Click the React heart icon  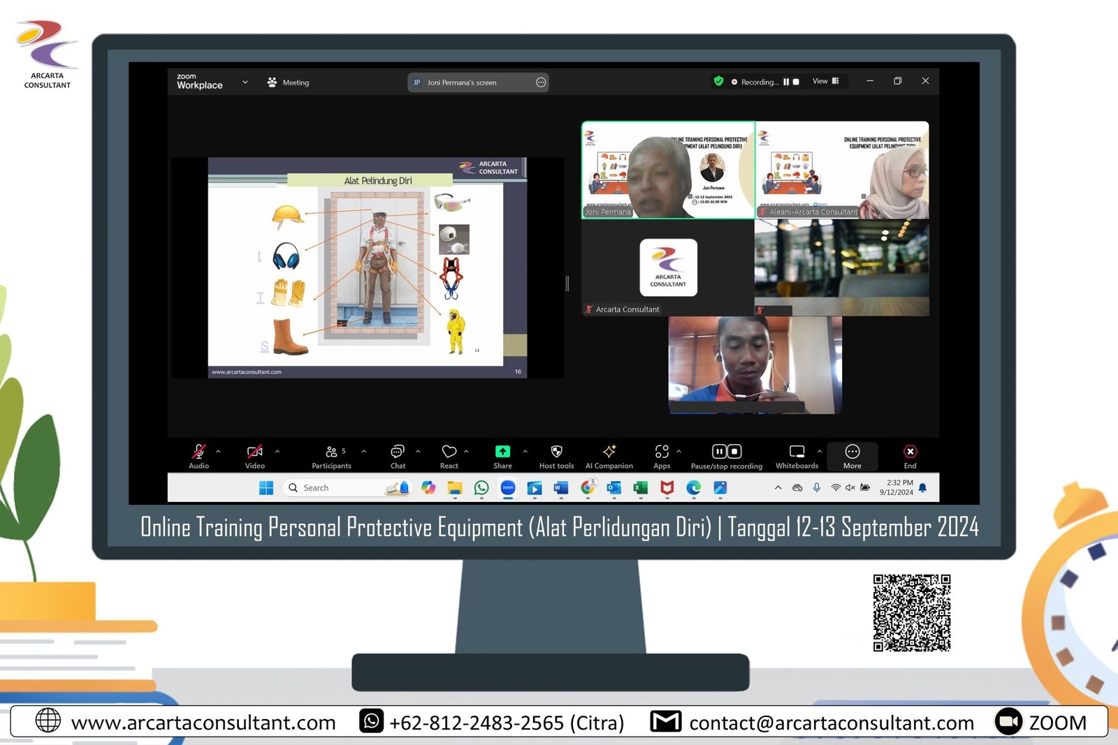[x=449, y=452]
